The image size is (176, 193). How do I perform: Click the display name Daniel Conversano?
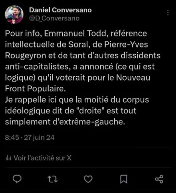pyautogui.click(x=60, y=10)
